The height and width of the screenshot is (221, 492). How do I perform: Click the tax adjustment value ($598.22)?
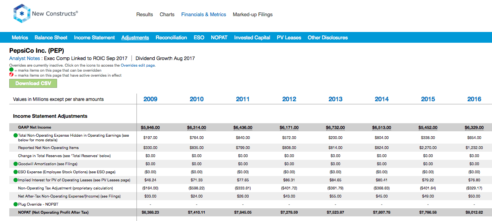(x=197, y=188)
